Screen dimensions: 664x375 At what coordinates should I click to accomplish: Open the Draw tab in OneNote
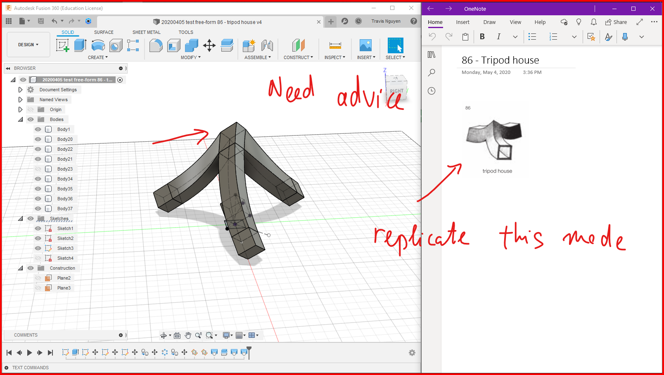coord(489,22)
